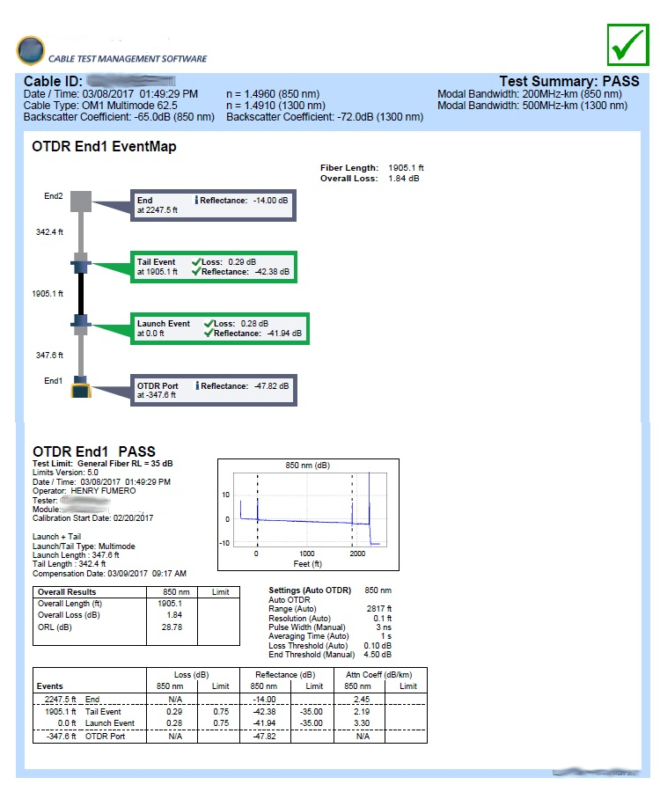Screen dimensions: 660x792
Task: Click the gray End2 fiber end icon
Action: [x=81, y=202]
